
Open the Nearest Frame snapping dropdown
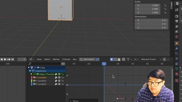coord(151,59)
